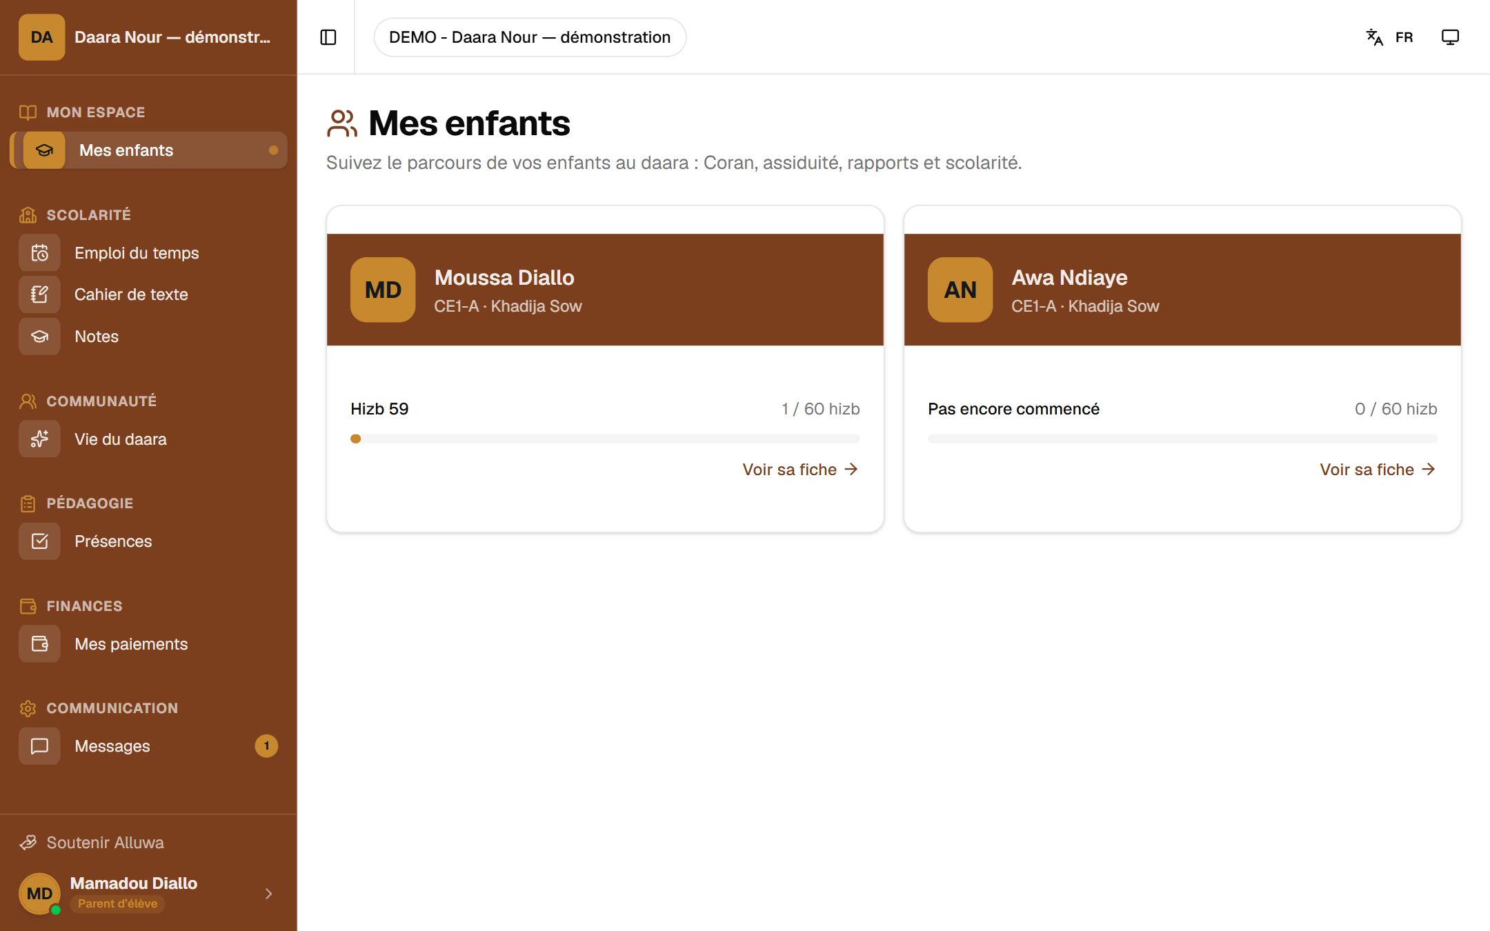Click the Emploi du temps calendar icon
This screenshot has height=931, width=1490.
39,253
